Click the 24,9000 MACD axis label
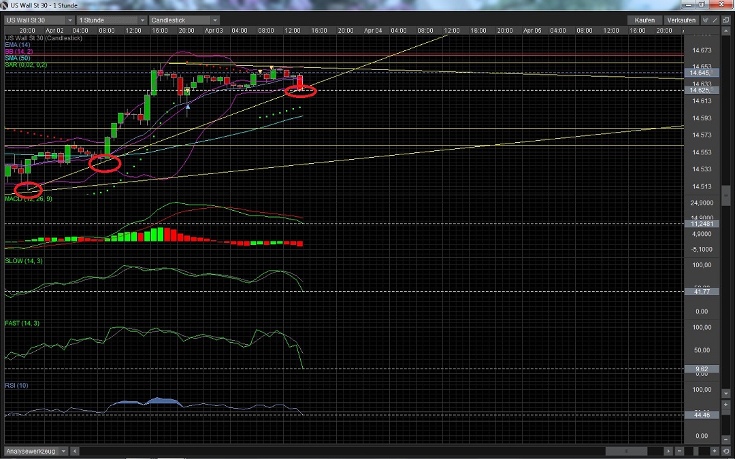The height and width of the screenshot is (459, 735). (x=702, y=203)
